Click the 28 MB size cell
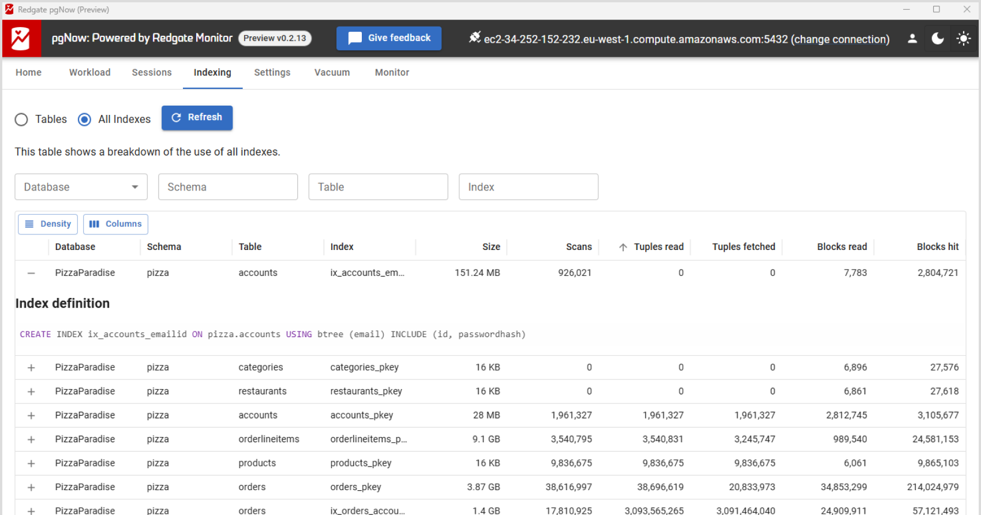The image size is (981, 515). [486, 415]
